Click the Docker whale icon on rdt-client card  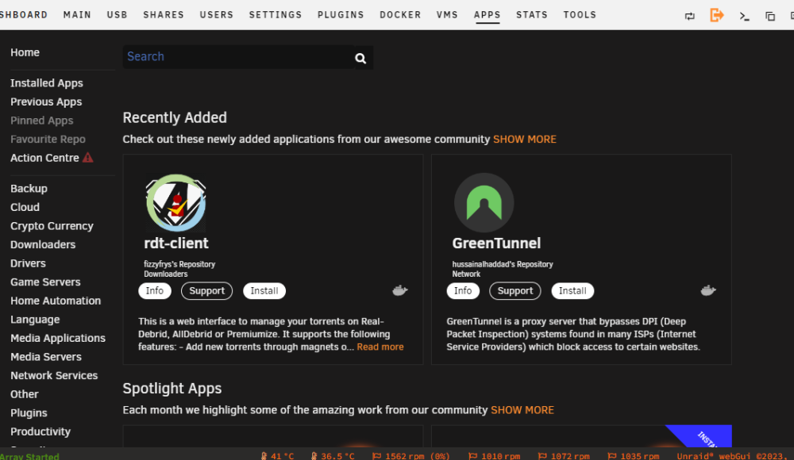click(x=400, y=290)
